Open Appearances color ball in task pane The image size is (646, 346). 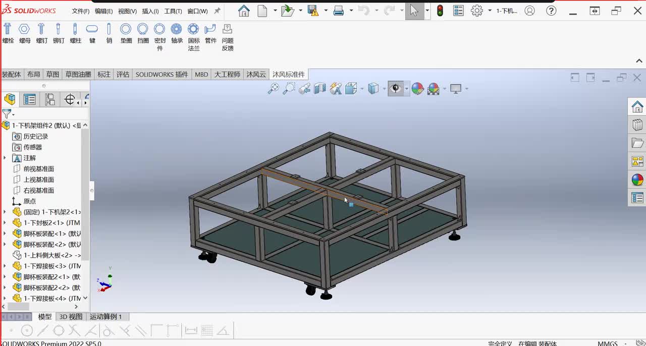637,180
